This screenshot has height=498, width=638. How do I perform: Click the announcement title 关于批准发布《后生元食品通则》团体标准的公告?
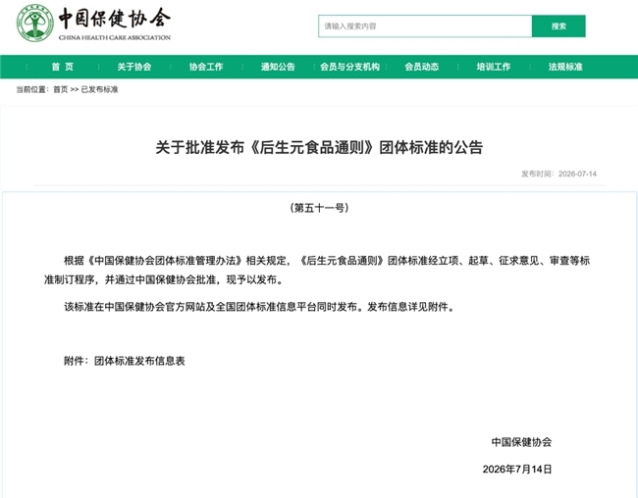tap(319, 147)
